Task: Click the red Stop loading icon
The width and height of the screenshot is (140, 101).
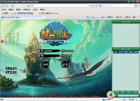Action: pyautogui.click(x=96, y=6)
